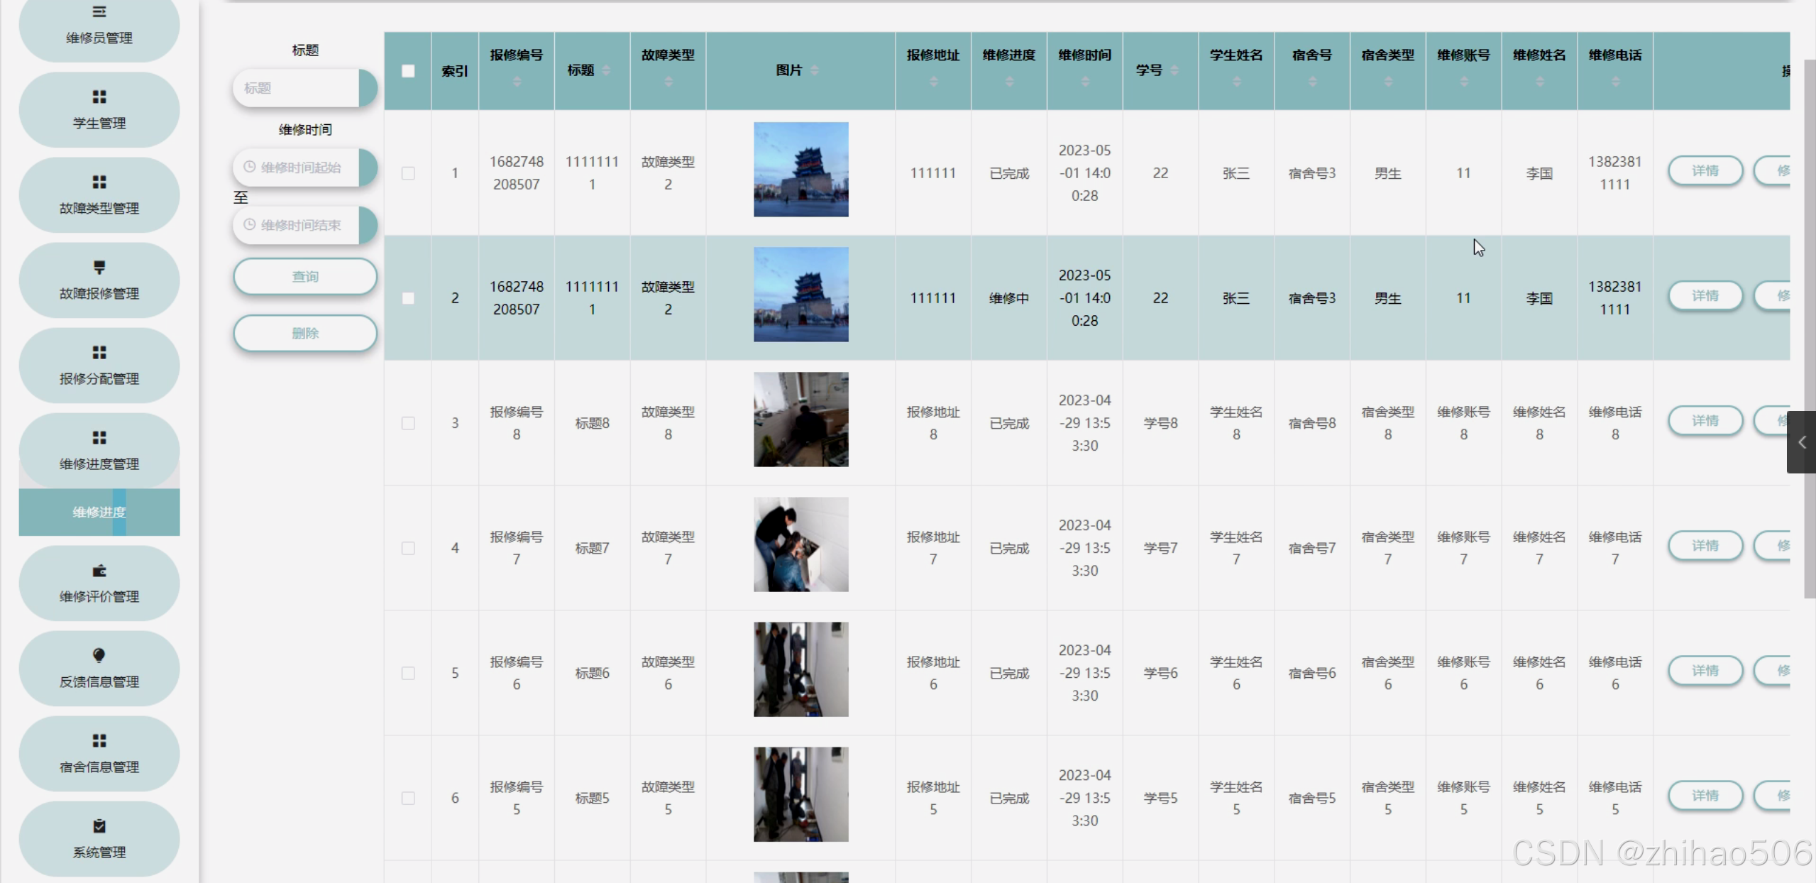Click the 故障报修管理 sidebar icon
This screenshot has width=1816, height=883.
click(99, 267)
